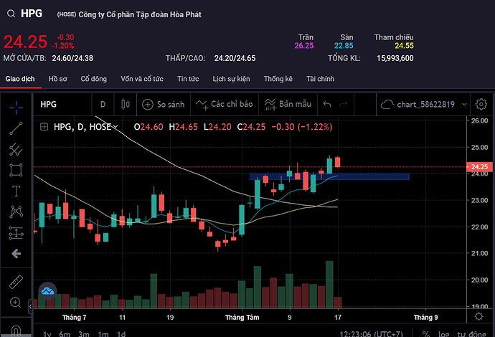
Task: Open the axis settings gear at bottom right
Action: 479,316
